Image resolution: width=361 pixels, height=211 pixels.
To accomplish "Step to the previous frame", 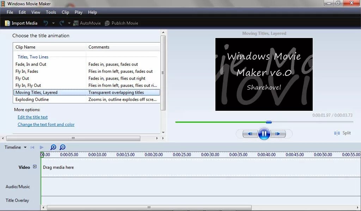I will tap(250, 134).
